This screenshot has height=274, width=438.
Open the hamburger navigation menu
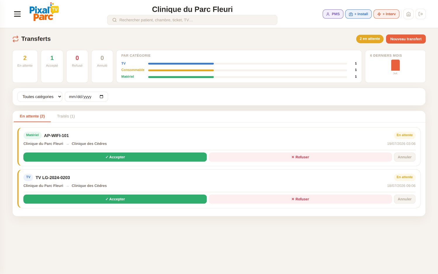pyautogui.click(x=17, y=14)
